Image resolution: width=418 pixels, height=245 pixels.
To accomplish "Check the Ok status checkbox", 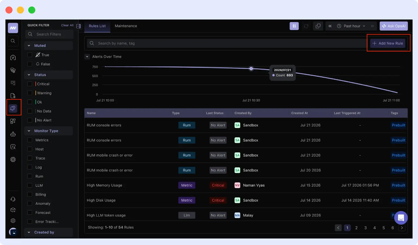I will tap(30, 102).
